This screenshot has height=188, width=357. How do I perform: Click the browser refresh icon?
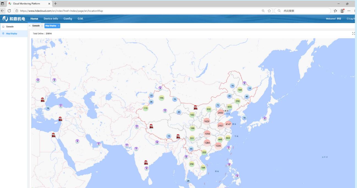(x=9, y=11)
